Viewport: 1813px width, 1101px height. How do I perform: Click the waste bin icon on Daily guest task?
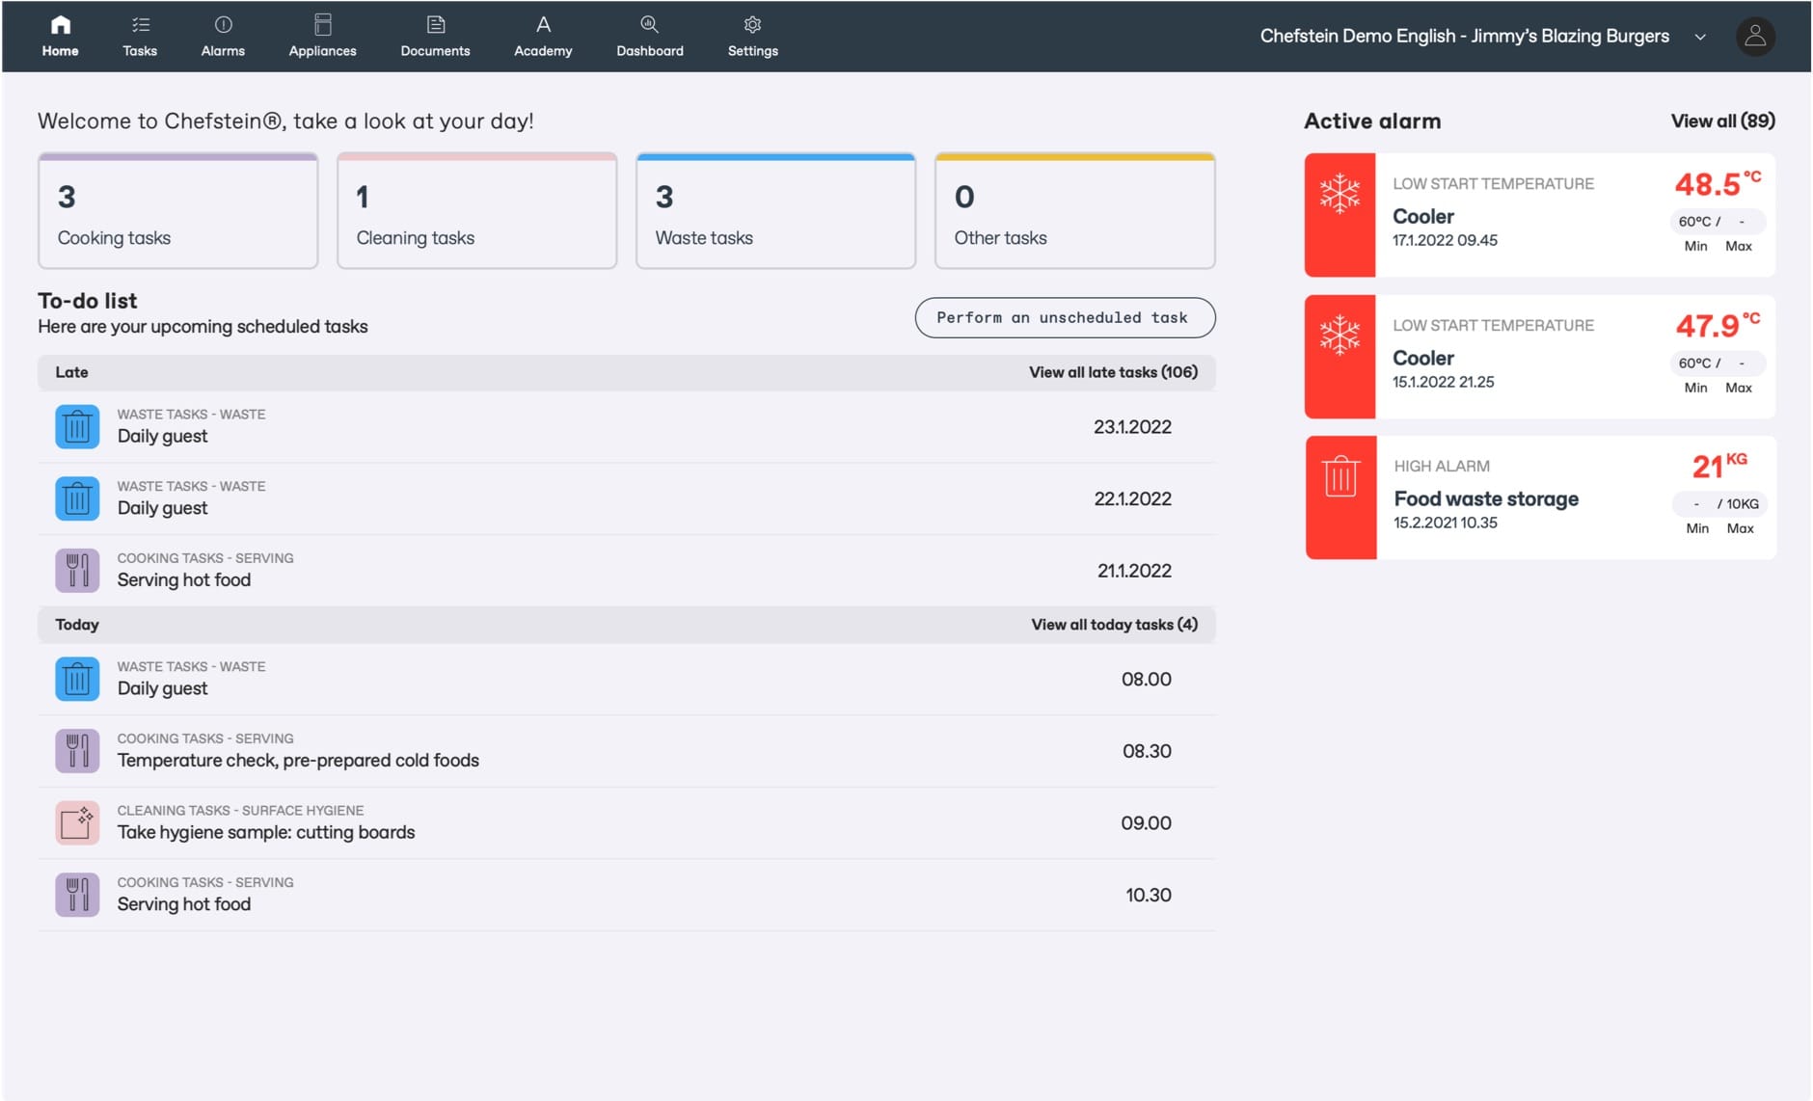pyautogui.click(x=77, y=425)
